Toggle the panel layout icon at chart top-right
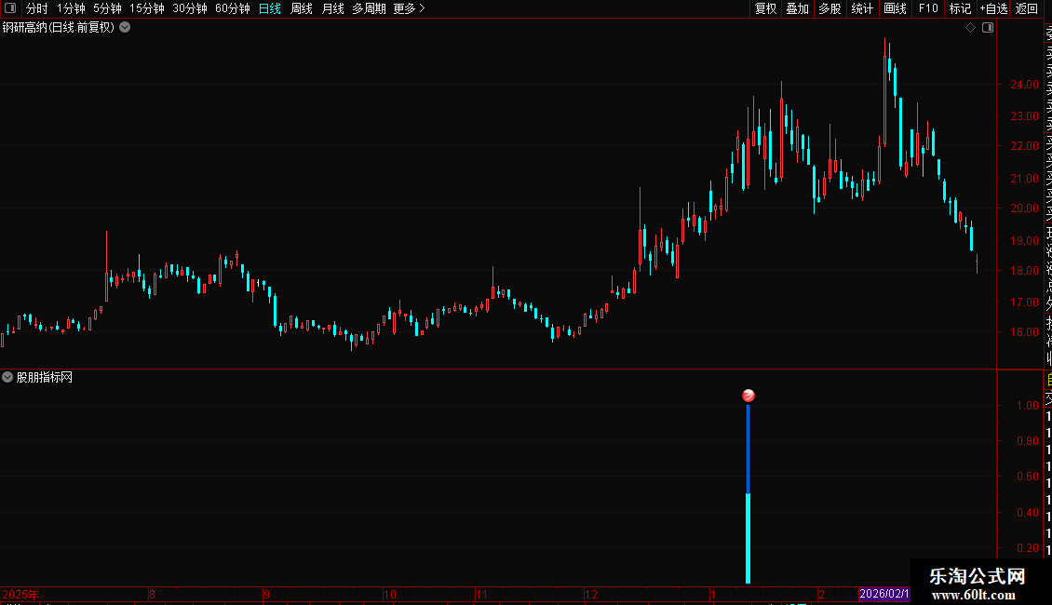Image resolution: width=1052 pixels, height=605 pixels. click(988, 28)
